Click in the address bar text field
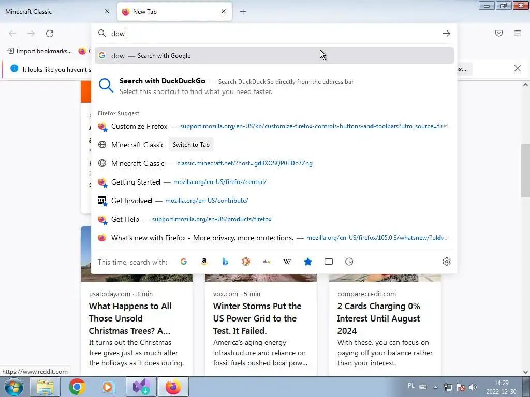The width and height of the screenshot is (530, 397). [x=274, y=34]
